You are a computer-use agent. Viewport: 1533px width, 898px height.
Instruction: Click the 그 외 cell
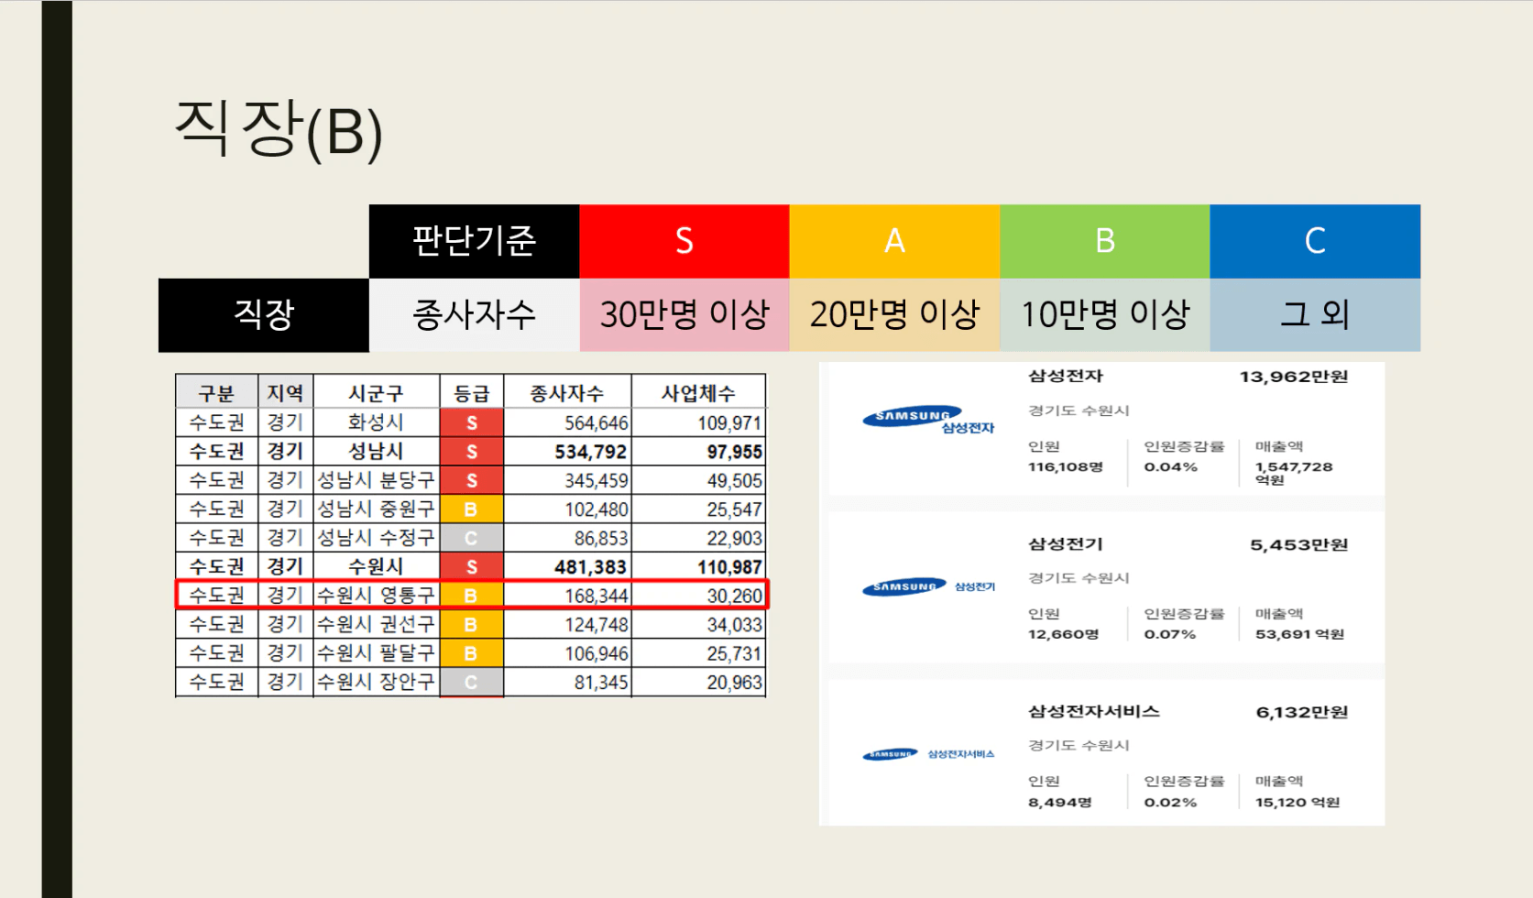point(1315,314)
